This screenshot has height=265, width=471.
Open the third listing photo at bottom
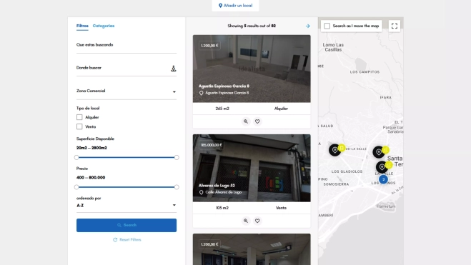tap(252, 249)
